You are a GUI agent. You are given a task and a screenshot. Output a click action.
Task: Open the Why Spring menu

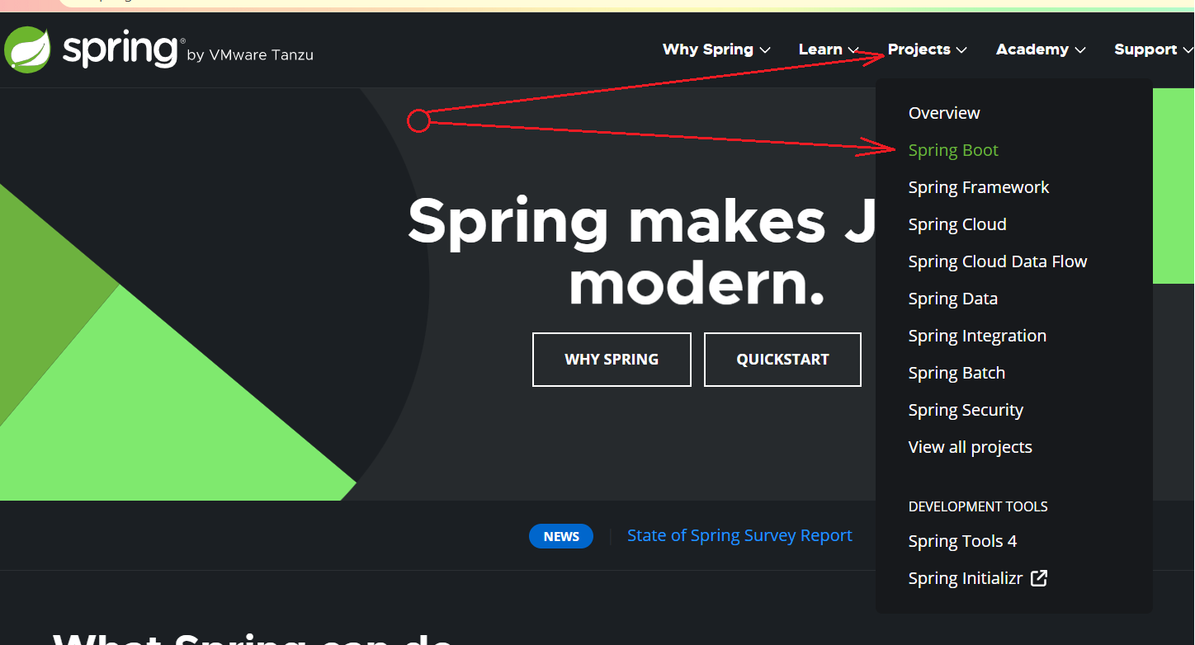(716, 49)
